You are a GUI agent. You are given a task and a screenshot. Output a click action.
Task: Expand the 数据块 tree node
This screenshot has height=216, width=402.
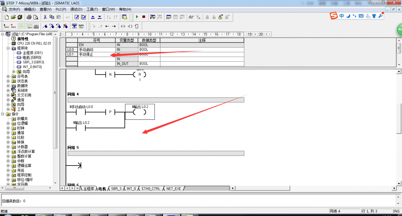(8, 86)
